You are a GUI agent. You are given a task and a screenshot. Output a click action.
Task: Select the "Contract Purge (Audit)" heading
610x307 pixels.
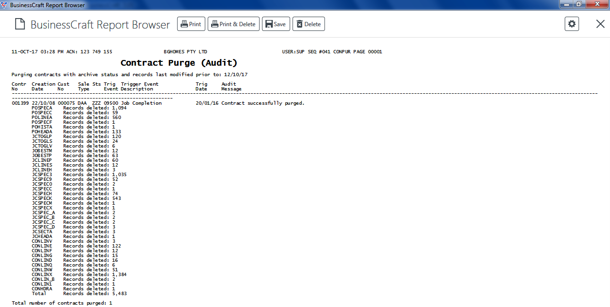coord(179,63)
